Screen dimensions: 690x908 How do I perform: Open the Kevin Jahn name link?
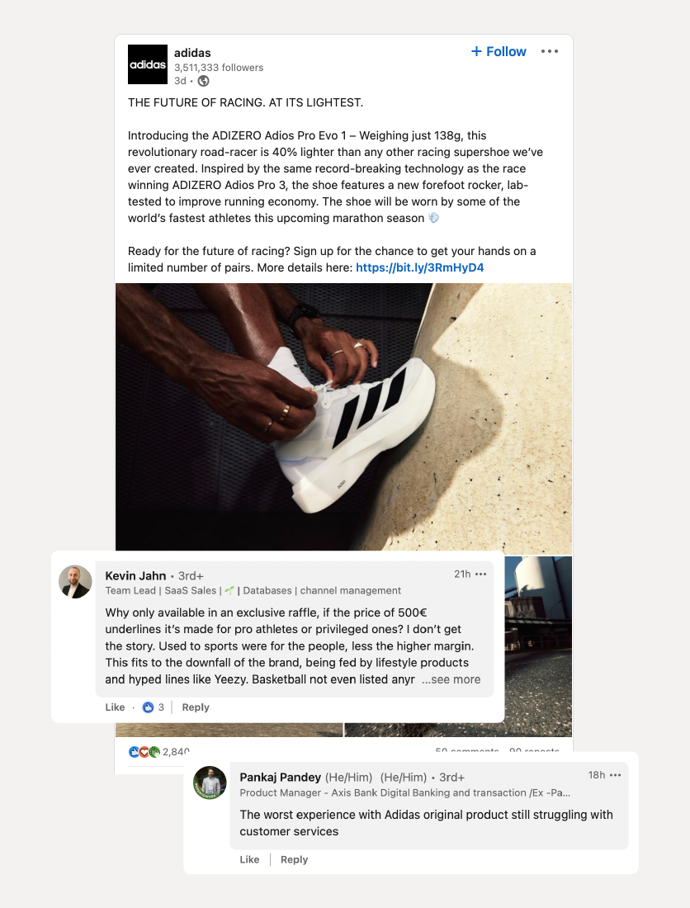click(x=135, y=575)
